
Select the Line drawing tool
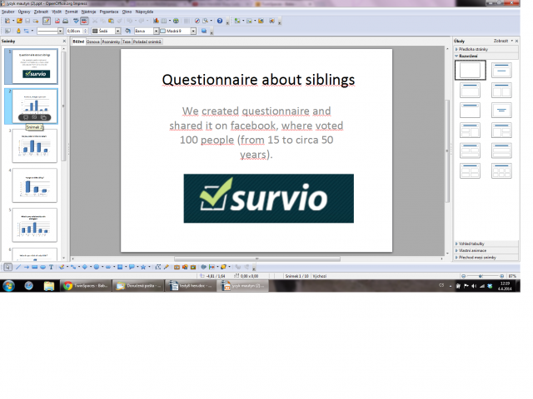pos(18,268)
